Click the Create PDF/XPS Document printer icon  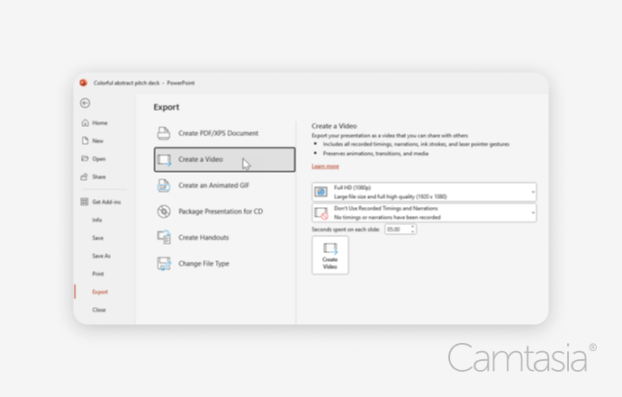tap(164, 133)
